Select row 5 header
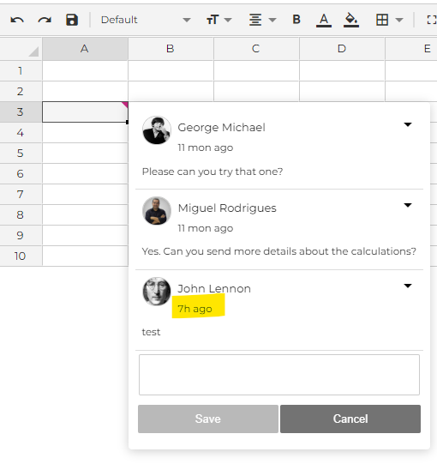The image size is (437, 464). (21, 153)
